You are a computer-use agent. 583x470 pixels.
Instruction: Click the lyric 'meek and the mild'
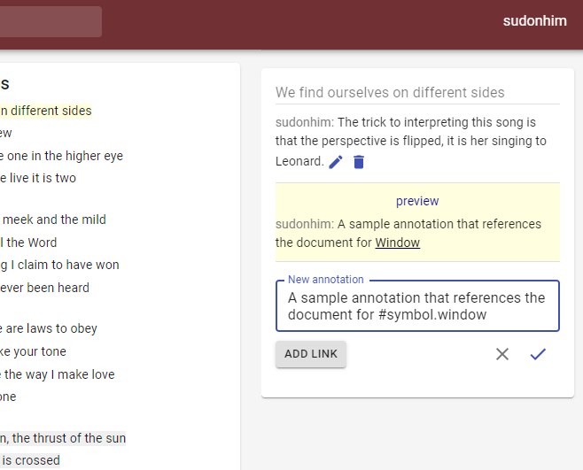54,220
